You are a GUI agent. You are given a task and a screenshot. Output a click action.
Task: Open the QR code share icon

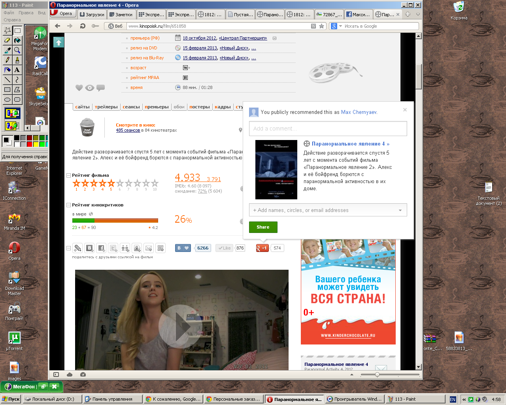pos(160,248)
